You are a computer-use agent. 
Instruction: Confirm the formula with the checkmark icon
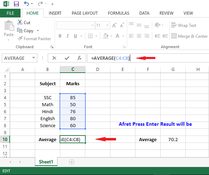tap(67, 58)
